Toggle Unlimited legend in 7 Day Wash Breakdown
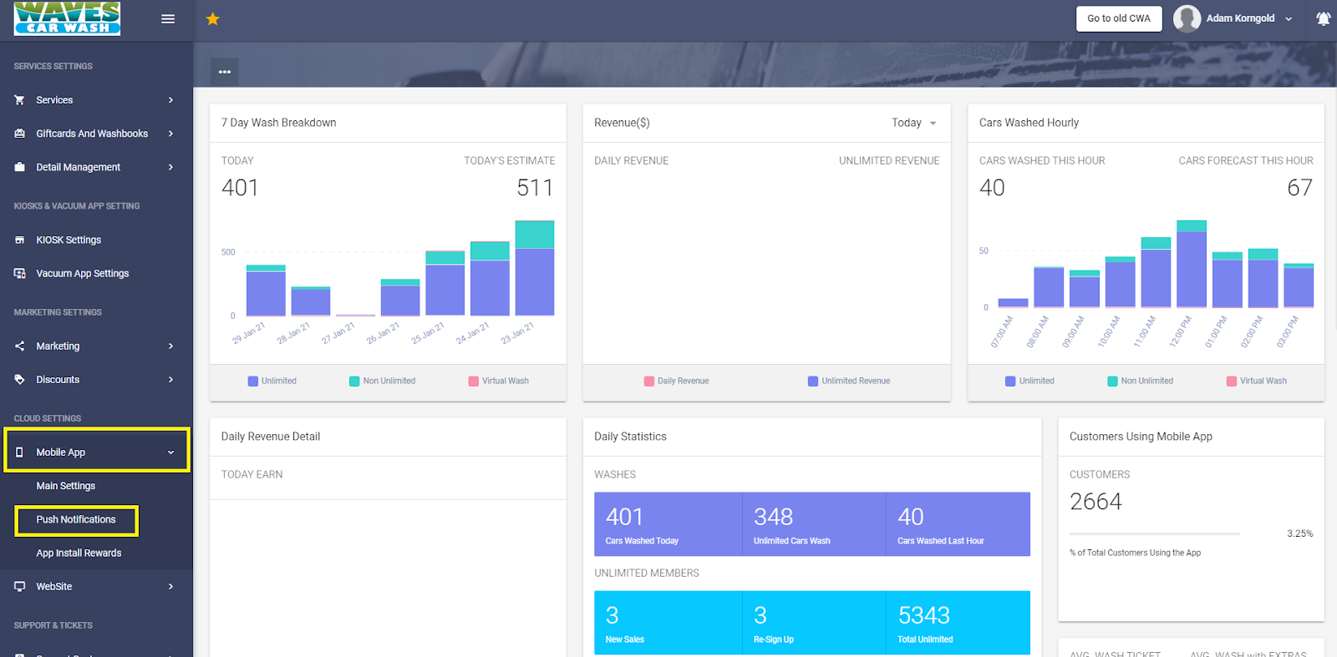 click(x=272, y=381)
